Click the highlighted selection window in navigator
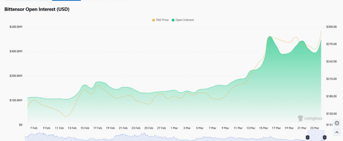 click(x=316, y=136)
